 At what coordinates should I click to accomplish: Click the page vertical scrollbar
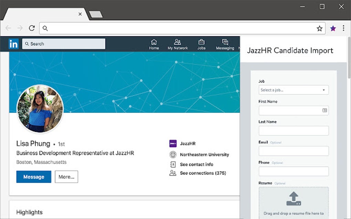(349, 58)
